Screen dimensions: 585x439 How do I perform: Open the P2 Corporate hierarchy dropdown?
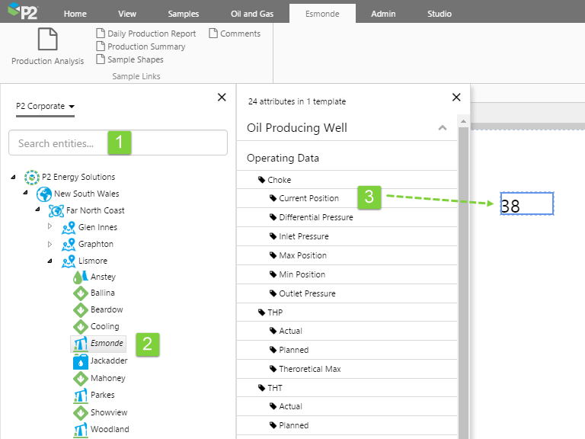[46, 107]
